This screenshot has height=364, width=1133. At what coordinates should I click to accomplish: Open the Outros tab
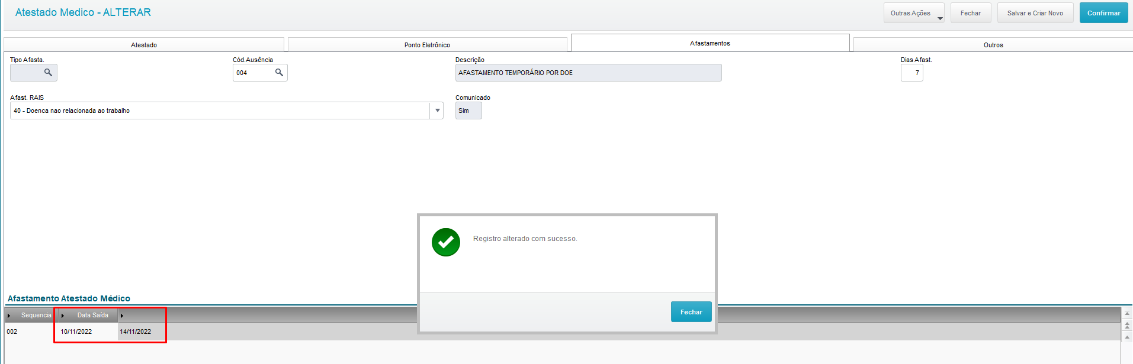point(993,45)
